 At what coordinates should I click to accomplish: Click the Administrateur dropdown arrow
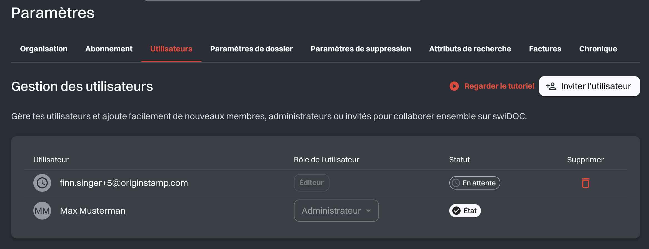[368, 211]
